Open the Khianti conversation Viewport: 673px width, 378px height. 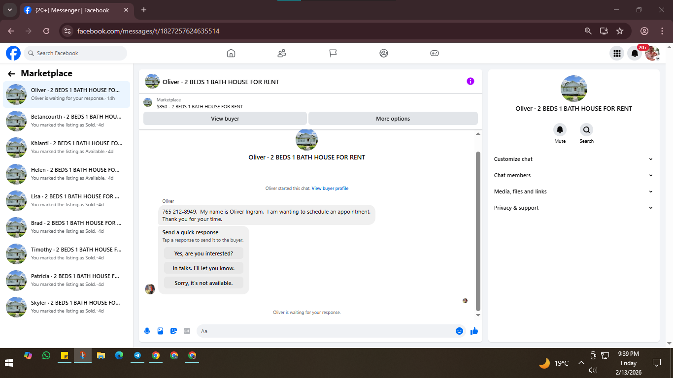(x=67, y=147)
